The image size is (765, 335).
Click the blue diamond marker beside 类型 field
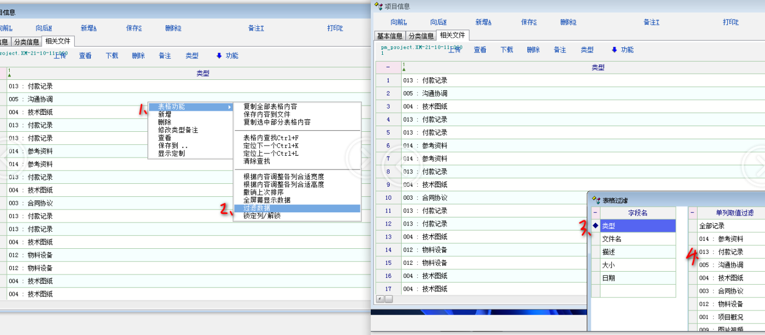pos(595,226)
